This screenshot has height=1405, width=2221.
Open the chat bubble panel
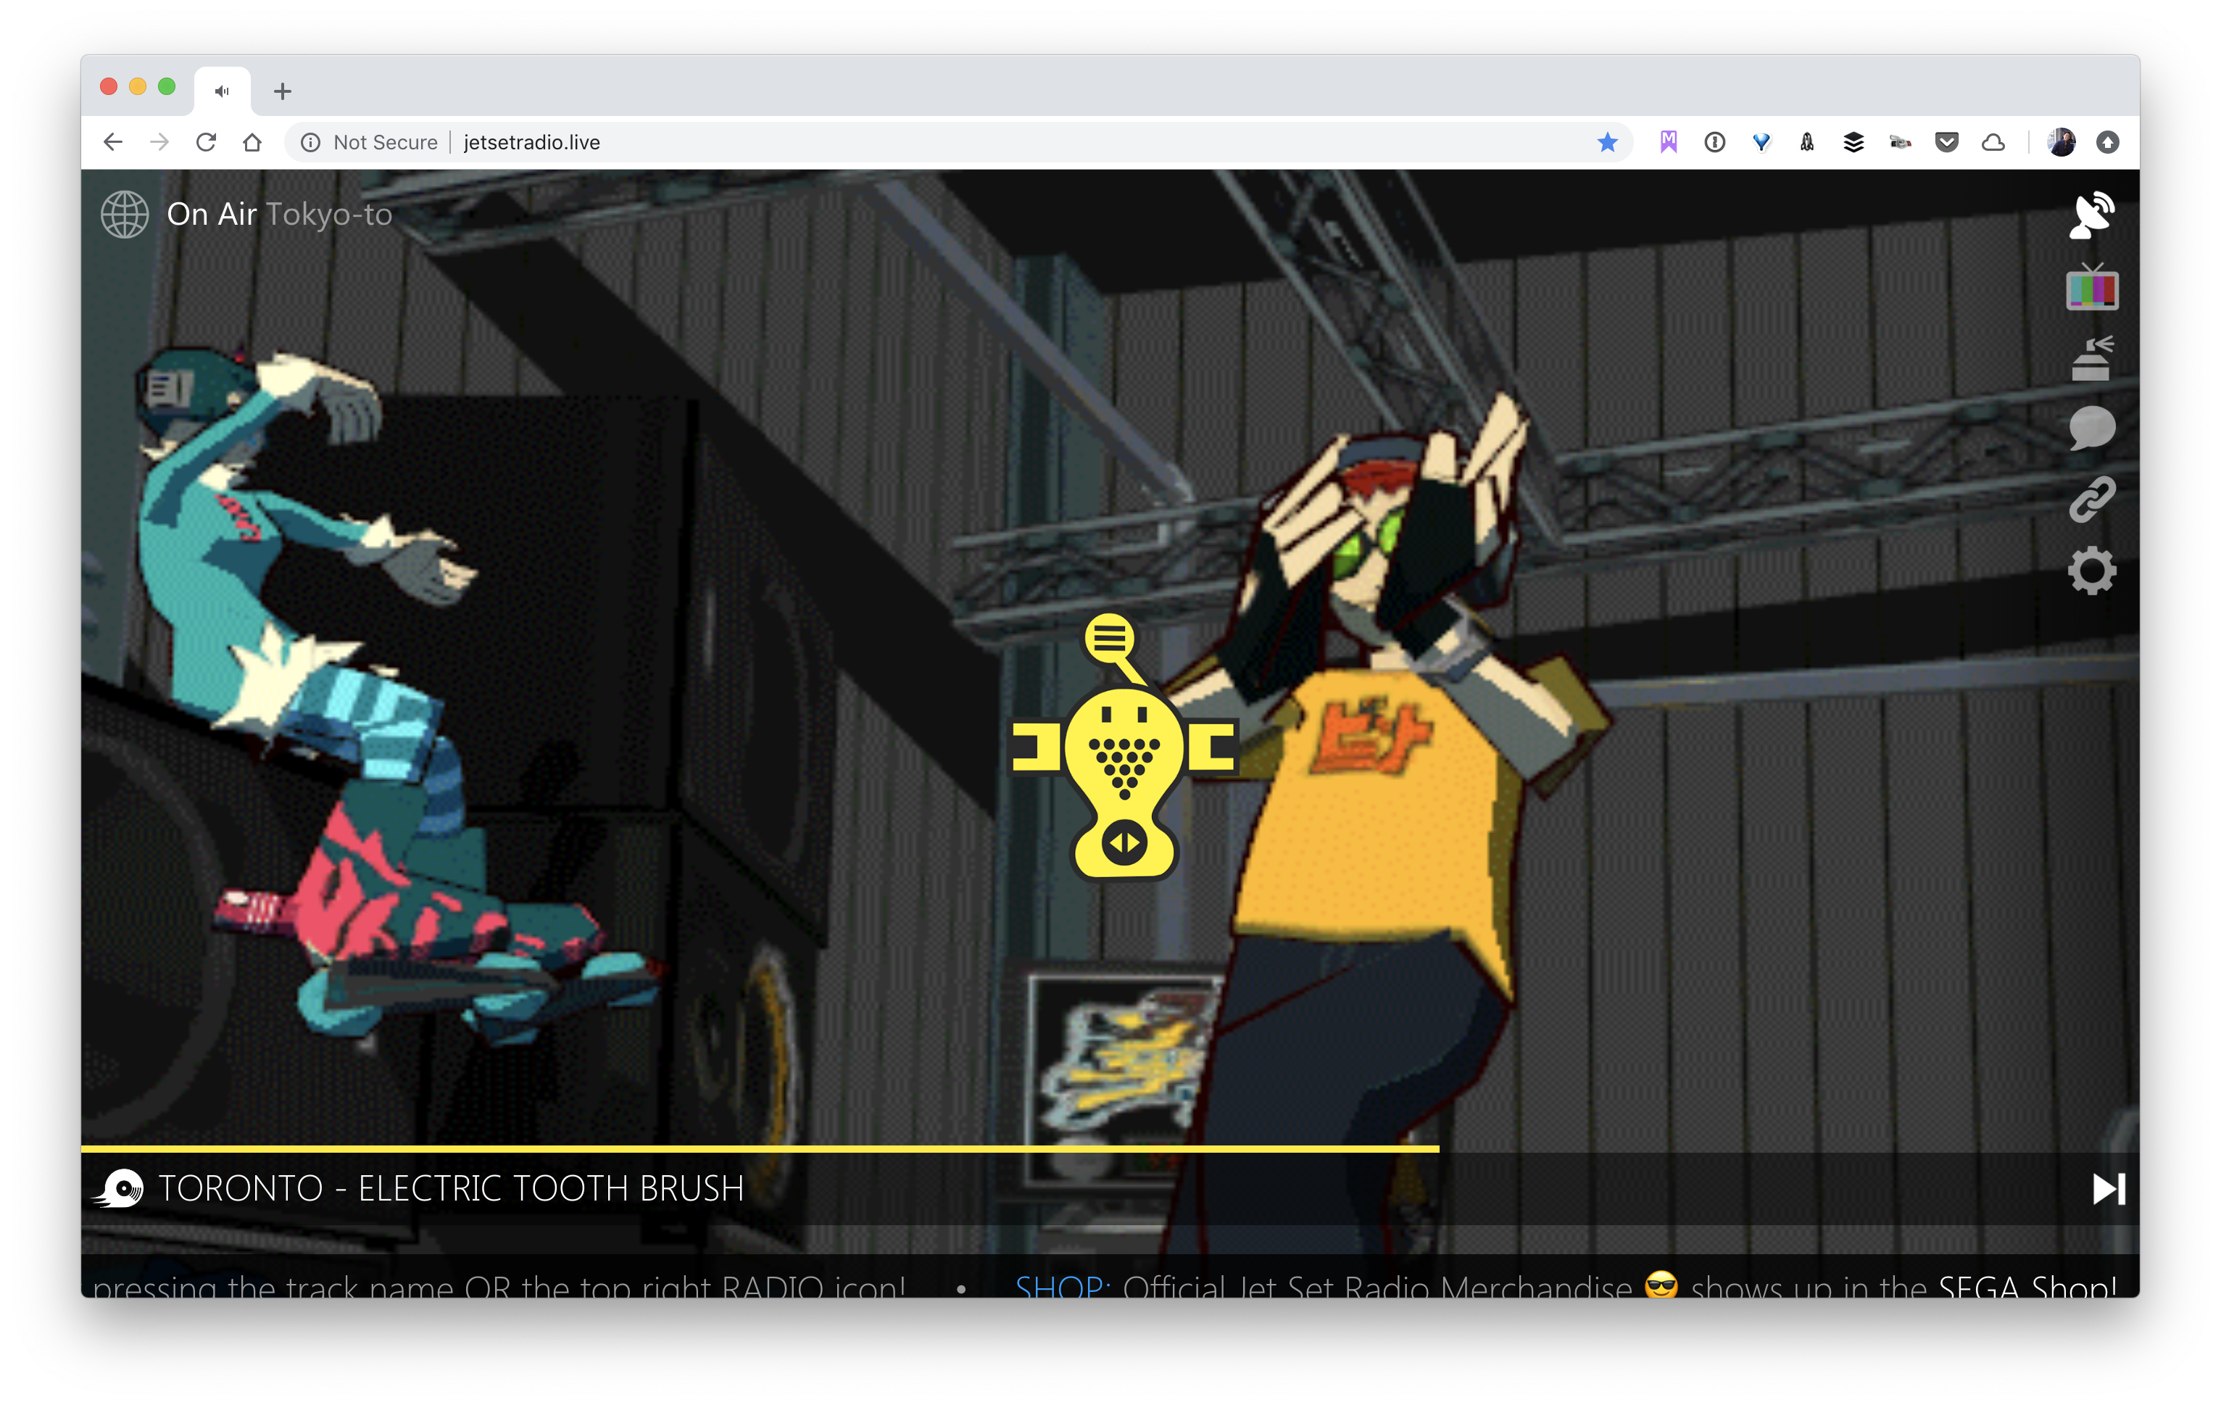click(x=2091, y=427)
